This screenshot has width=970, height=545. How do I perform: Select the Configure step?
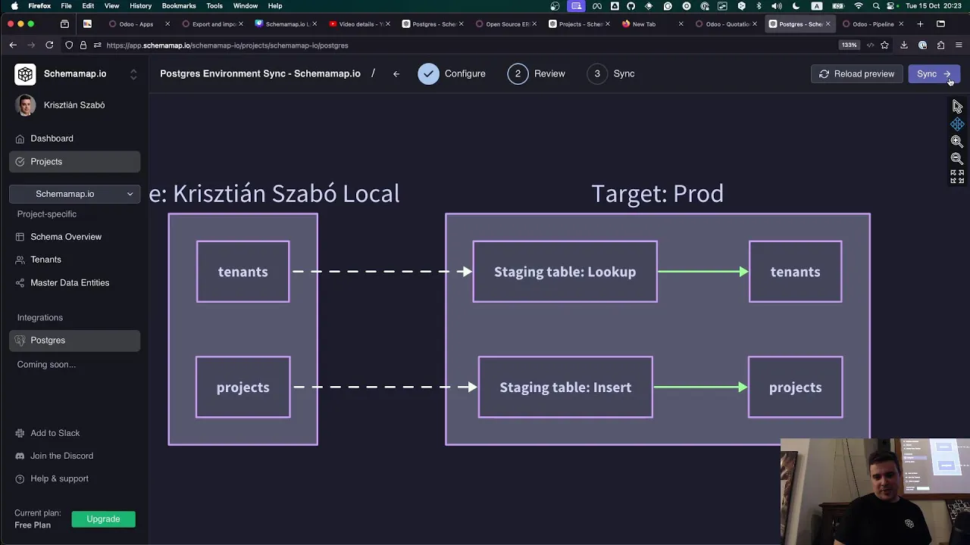[x=452, y=73]
